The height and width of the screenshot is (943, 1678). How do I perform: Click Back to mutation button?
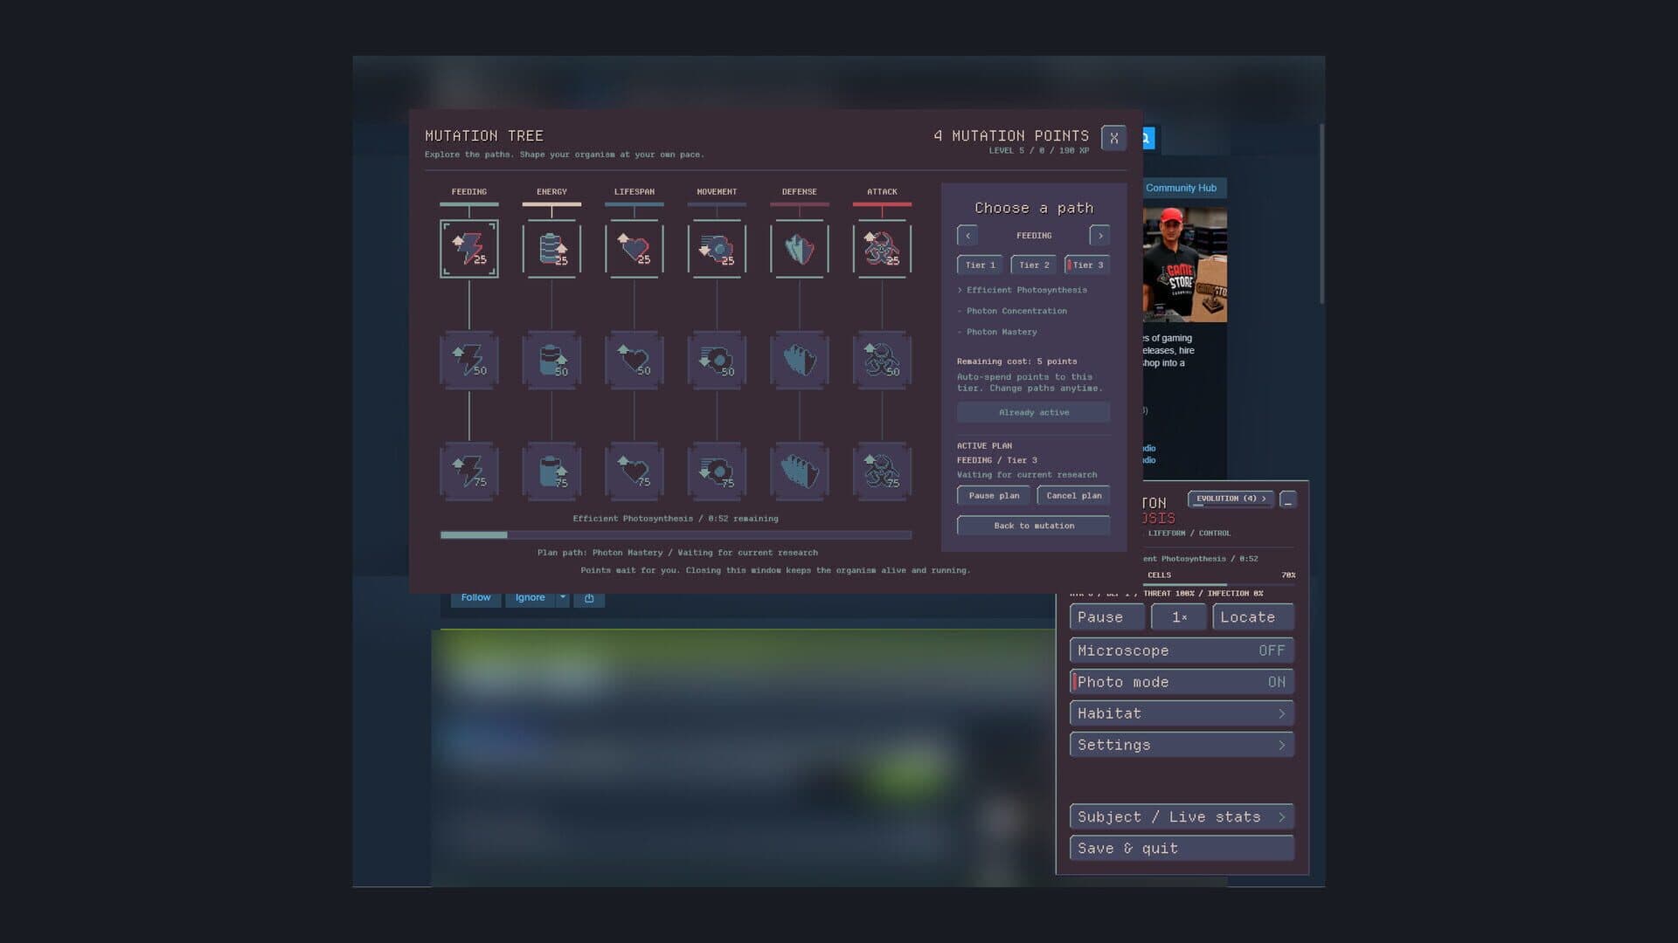point(1034,526)
